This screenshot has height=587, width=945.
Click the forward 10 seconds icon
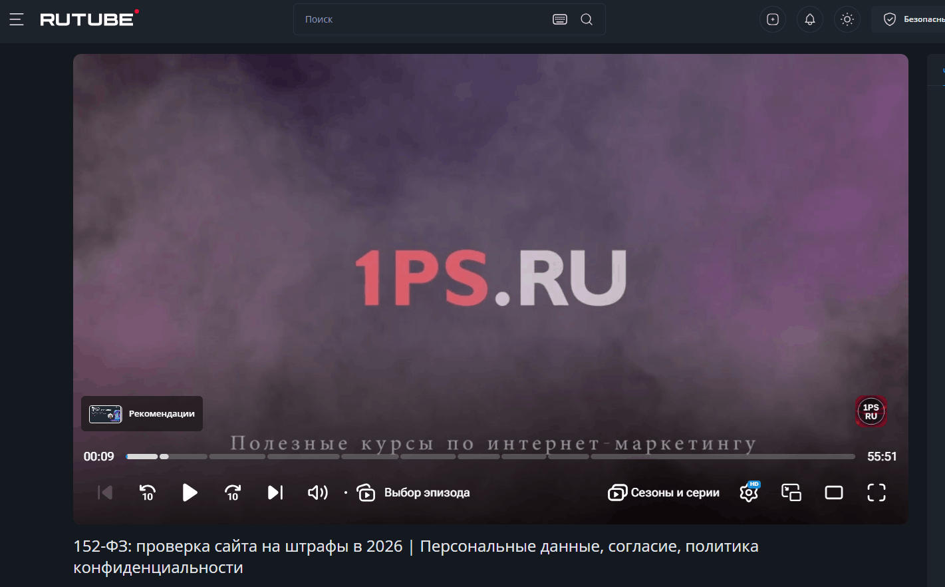232,492
